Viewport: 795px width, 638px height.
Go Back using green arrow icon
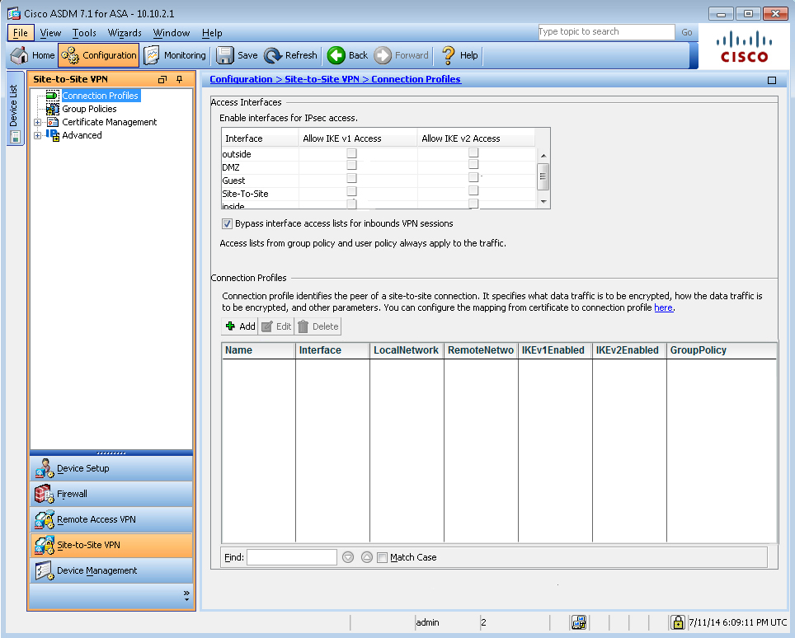click(x=336, y=55)
